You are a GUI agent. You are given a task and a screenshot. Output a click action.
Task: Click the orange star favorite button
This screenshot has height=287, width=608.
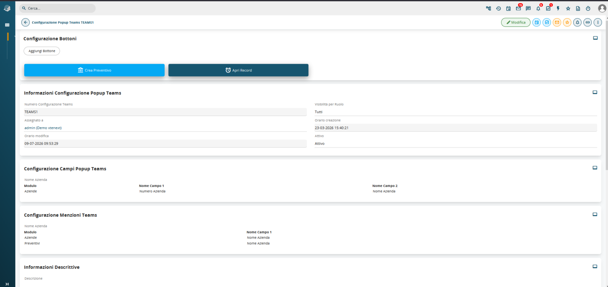click(x=567, y=22)
